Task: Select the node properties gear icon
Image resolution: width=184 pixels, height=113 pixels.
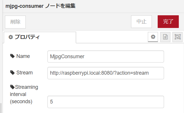Action: click(153, 37)
